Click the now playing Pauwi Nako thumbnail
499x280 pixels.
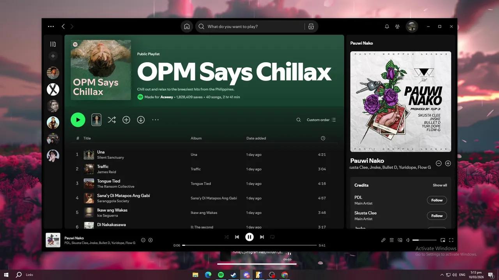[x=53, y=240]
